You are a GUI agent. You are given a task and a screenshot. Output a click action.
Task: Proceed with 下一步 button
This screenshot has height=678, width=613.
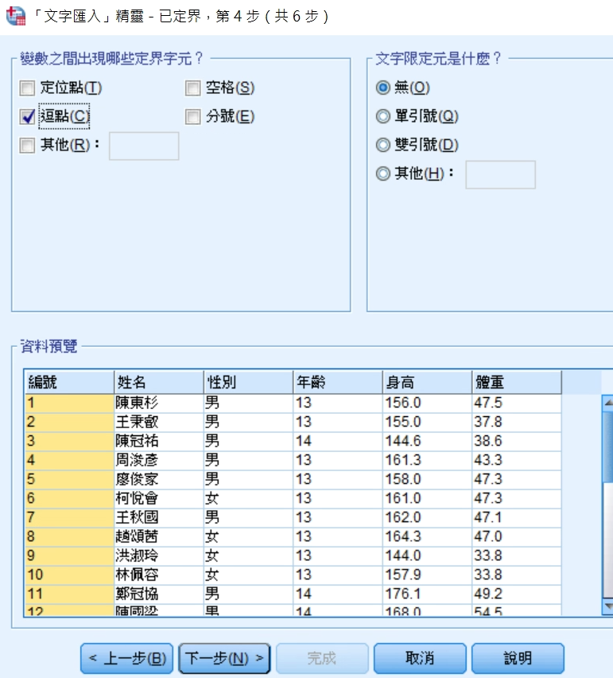(225, 659)
